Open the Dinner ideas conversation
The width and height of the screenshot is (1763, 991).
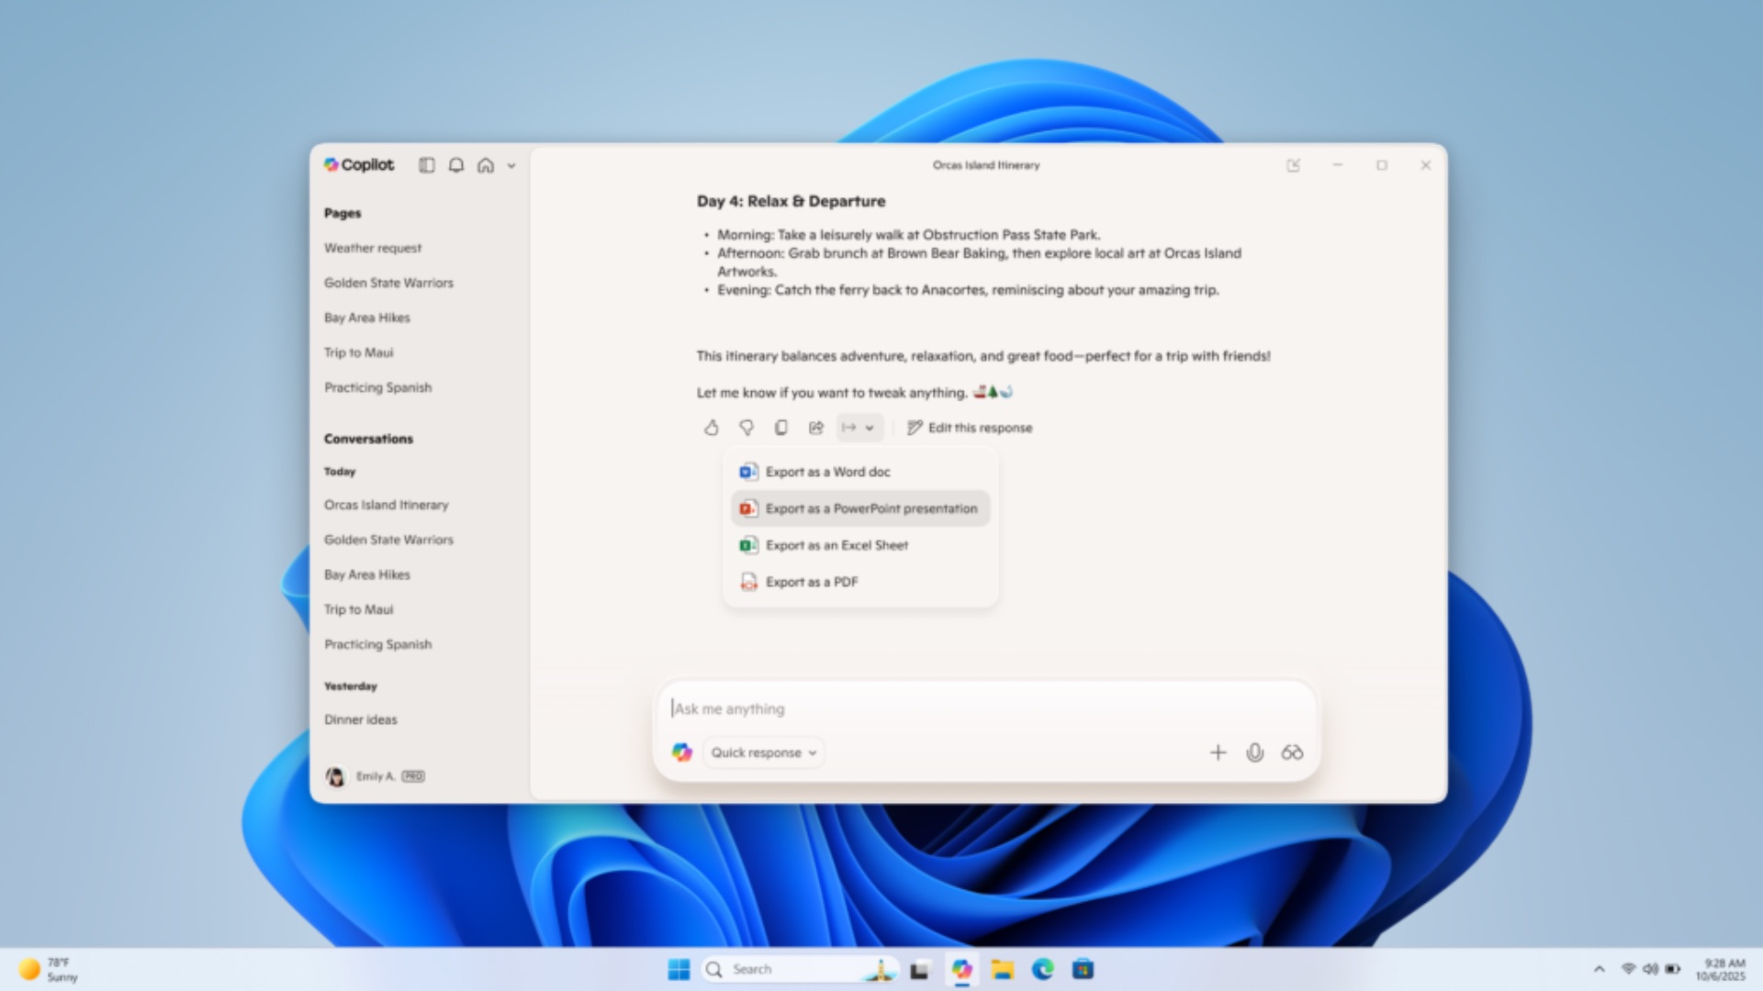coord(360,719)
